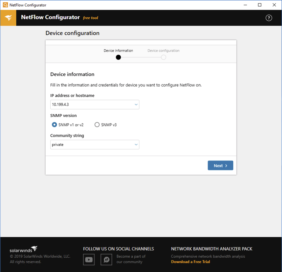Viewport: 282px width, 272px height.
Task: Open the YouTube social channel icon
Action: click(89, 259)
